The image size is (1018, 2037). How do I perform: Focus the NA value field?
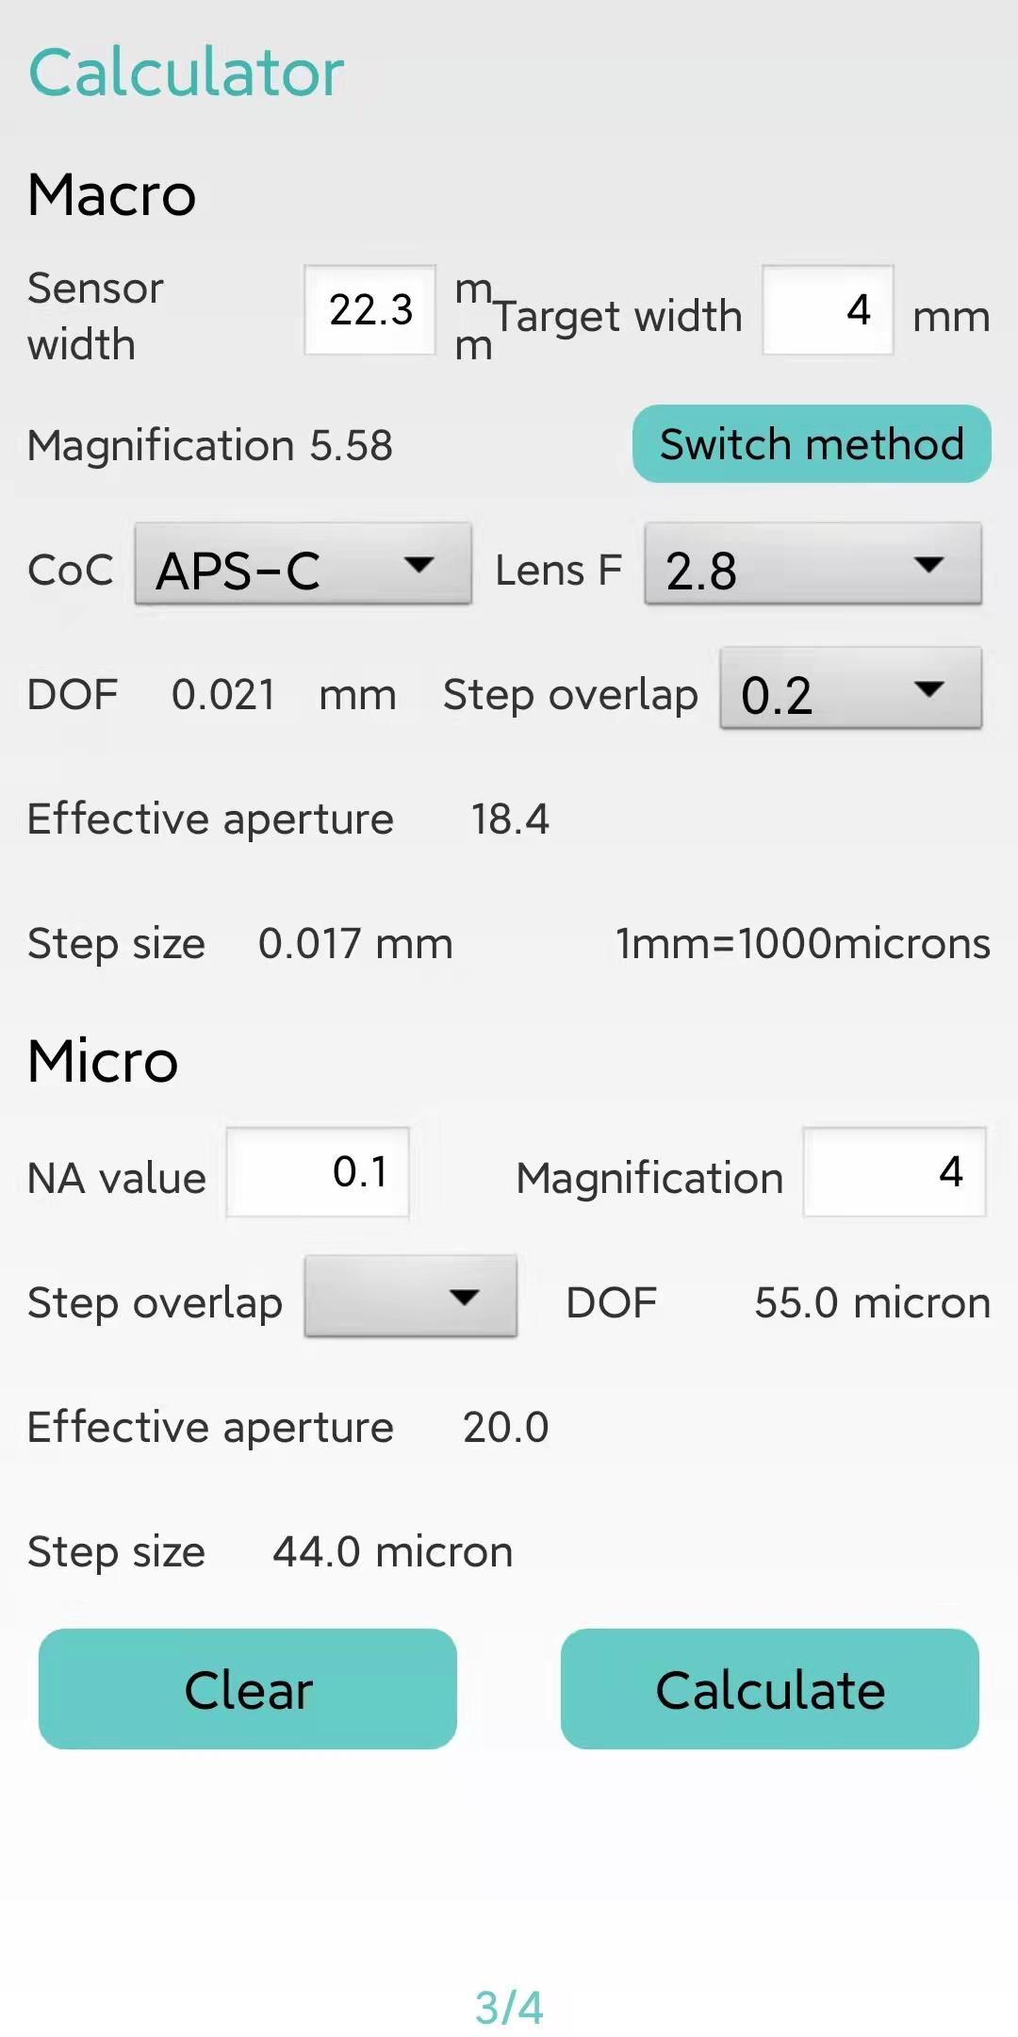point(318,1172)
